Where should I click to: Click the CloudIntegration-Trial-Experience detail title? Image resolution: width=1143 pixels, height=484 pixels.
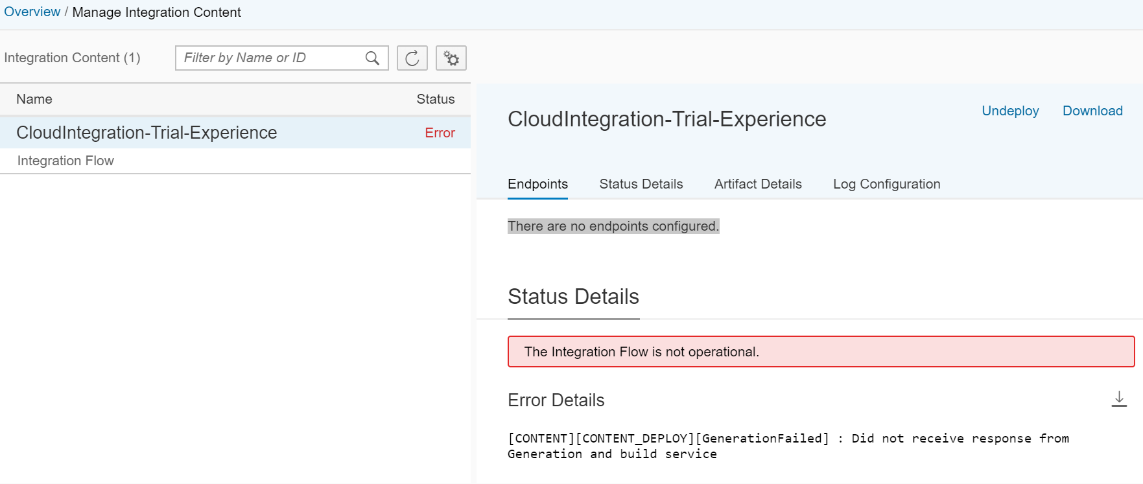(666, 119)
